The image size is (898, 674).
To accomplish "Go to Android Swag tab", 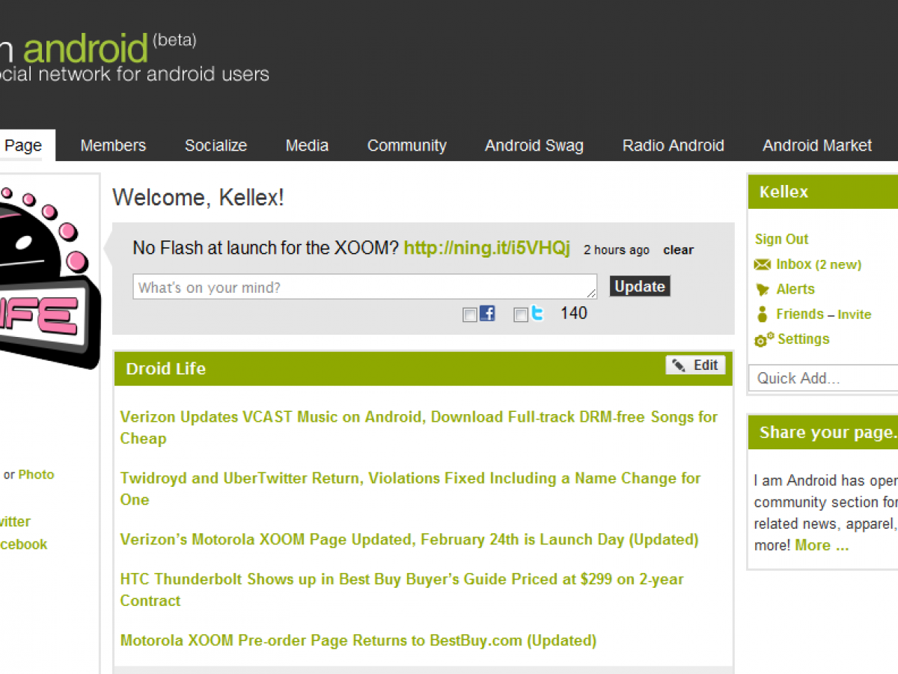I will click(534, 145).
